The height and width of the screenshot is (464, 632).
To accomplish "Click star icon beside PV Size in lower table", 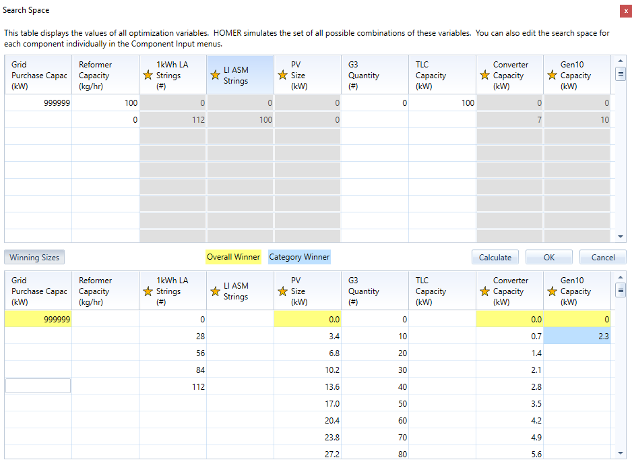I will click(x=282, y=291).
